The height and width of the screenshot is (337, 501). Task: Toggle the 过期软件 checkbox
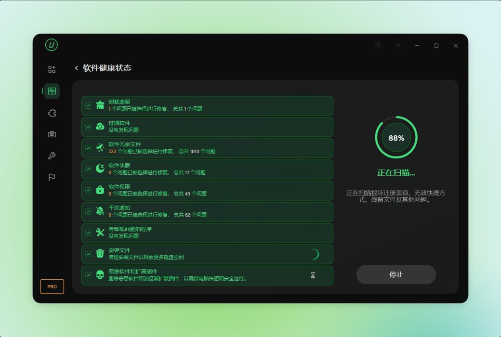point(89,127)
